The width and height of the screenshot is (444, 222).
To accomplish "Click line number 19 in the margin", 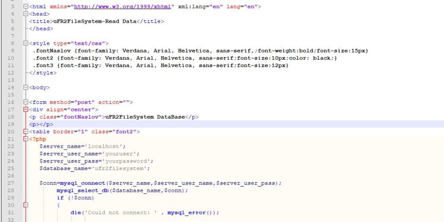I will click(x=11, y=124).
